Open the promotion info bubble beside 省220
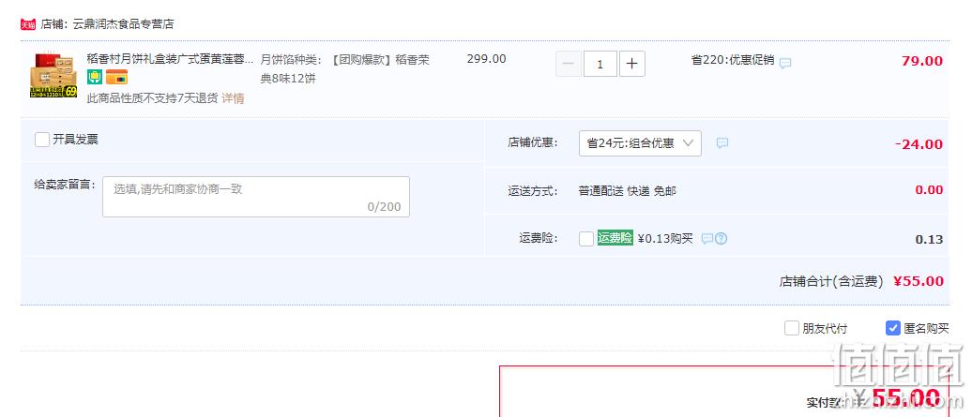972x417 pixels. coord(784,63)
